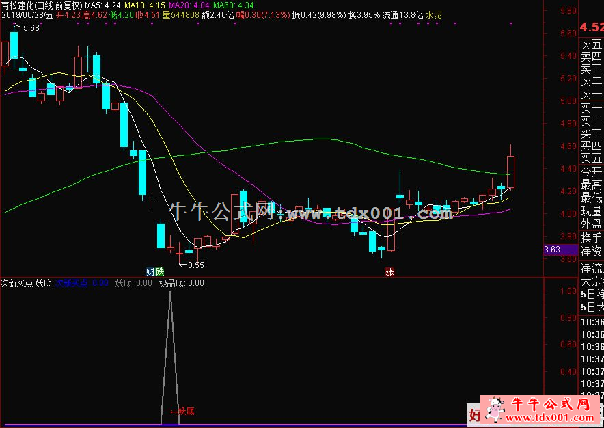Click the 换3.95% turnover rate text

(363, 15)
